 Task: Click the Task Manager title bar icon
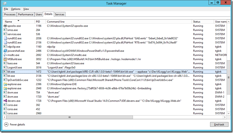5,3
